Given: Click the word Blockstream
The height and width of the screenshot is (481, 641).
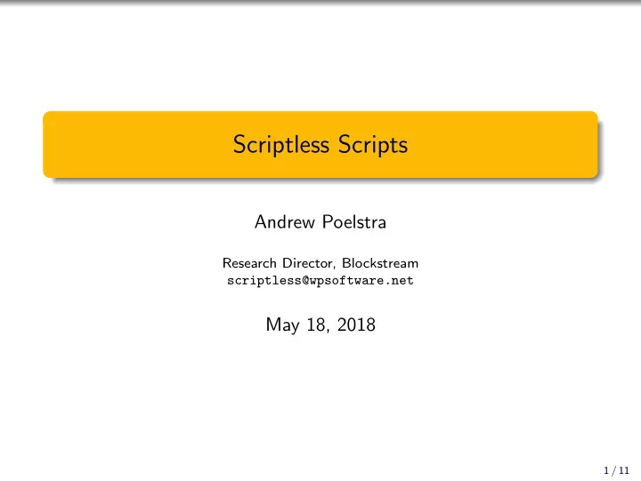Looking at the screenshot, I should 380,263.
